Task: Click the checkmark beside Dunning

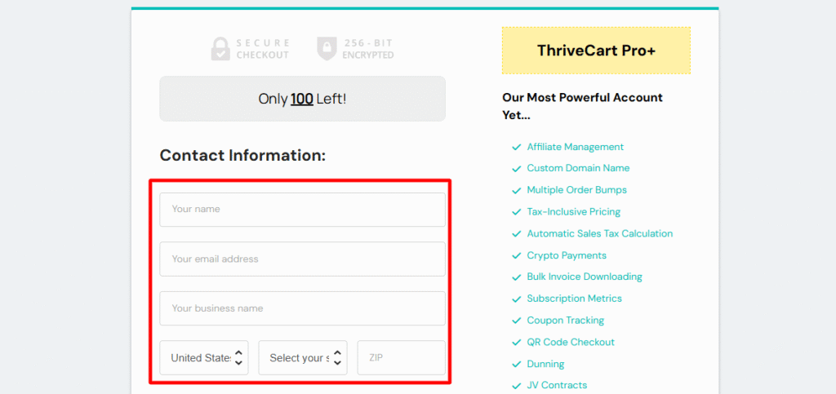Action: tap(516, 365)
